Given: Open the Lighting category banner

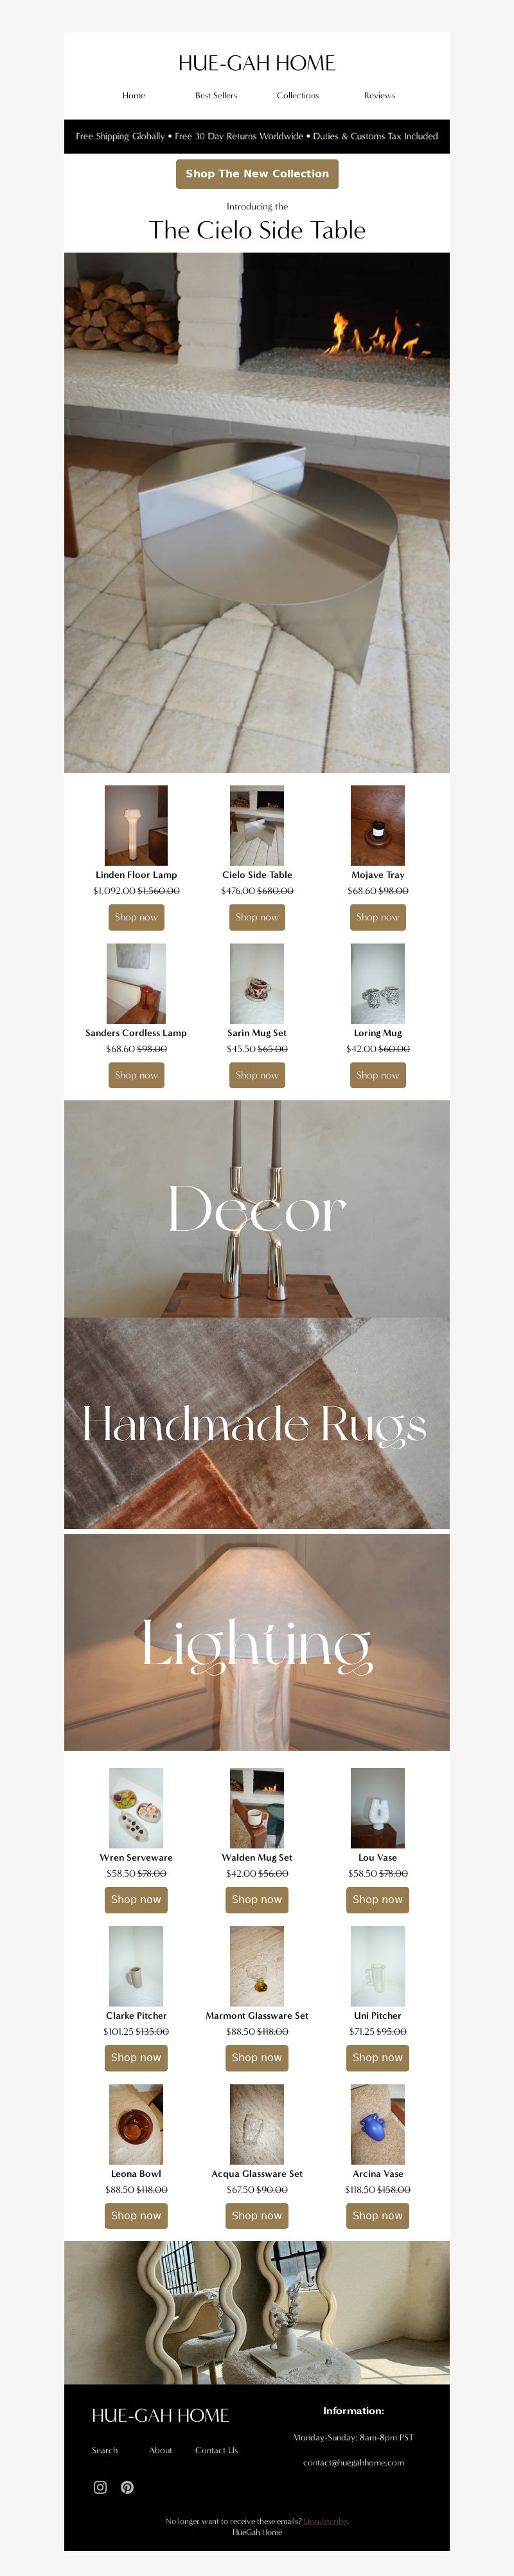Looking at the screenshot, I should (x=257, y=1643).
